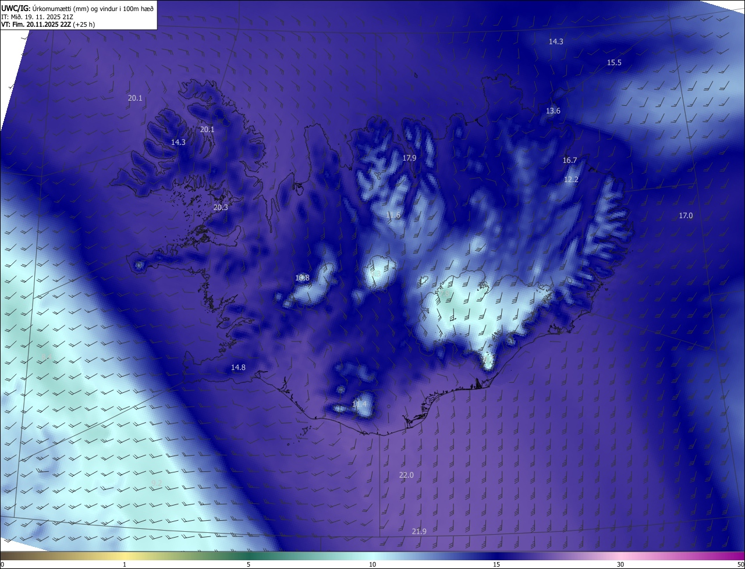
Task: Click the valid time 'VT: Fim. 20.11.2025 22Z'
Action: (36, 24)
